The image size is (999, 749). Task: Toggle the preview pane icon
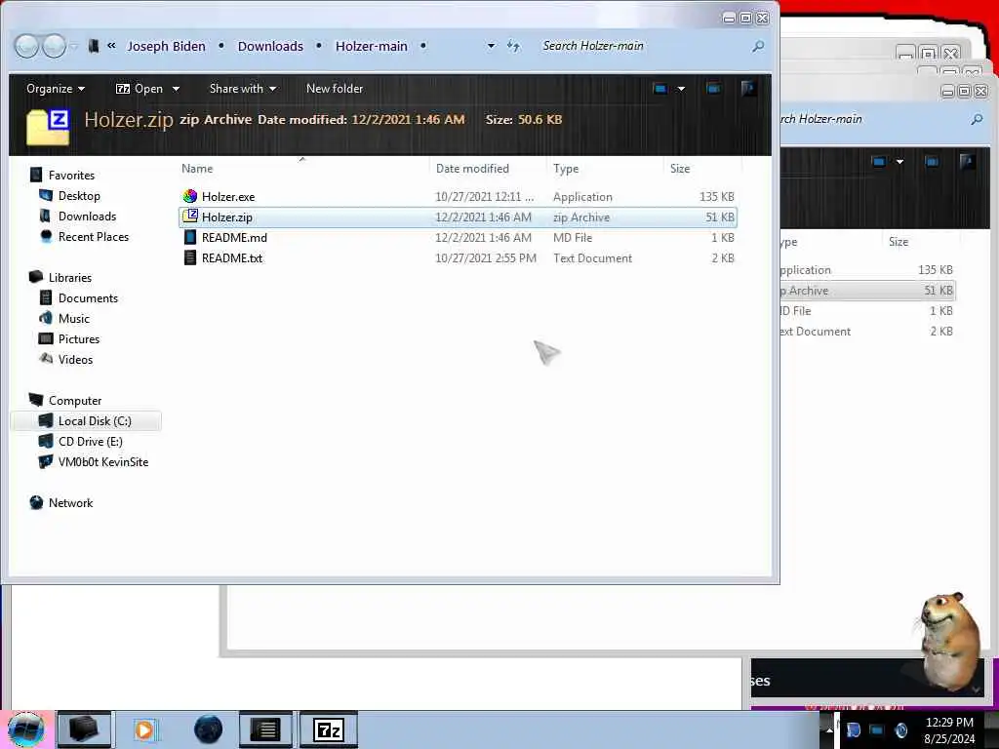[713, 89]
